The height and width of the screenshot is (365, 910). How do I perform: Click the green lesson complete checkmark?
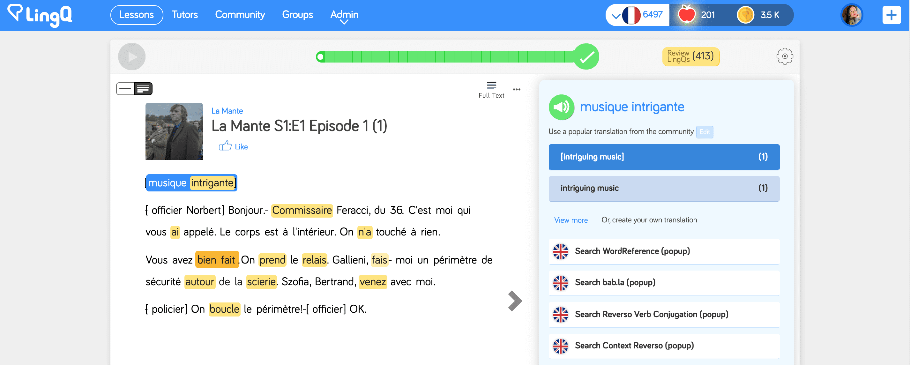click(x=586, y=56)
